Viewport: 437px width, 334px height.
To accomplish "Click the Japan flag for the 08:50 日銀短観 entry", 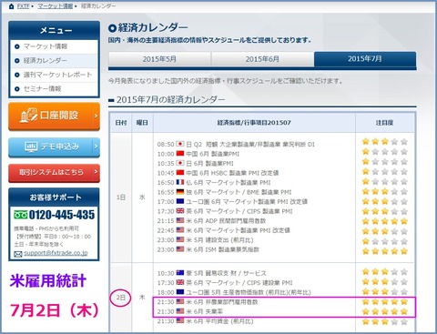I will point(180,144).
